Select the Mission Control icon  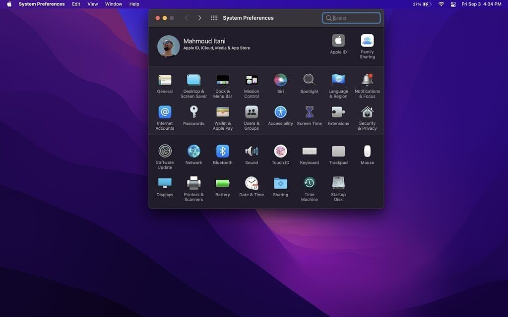[251, 80]
